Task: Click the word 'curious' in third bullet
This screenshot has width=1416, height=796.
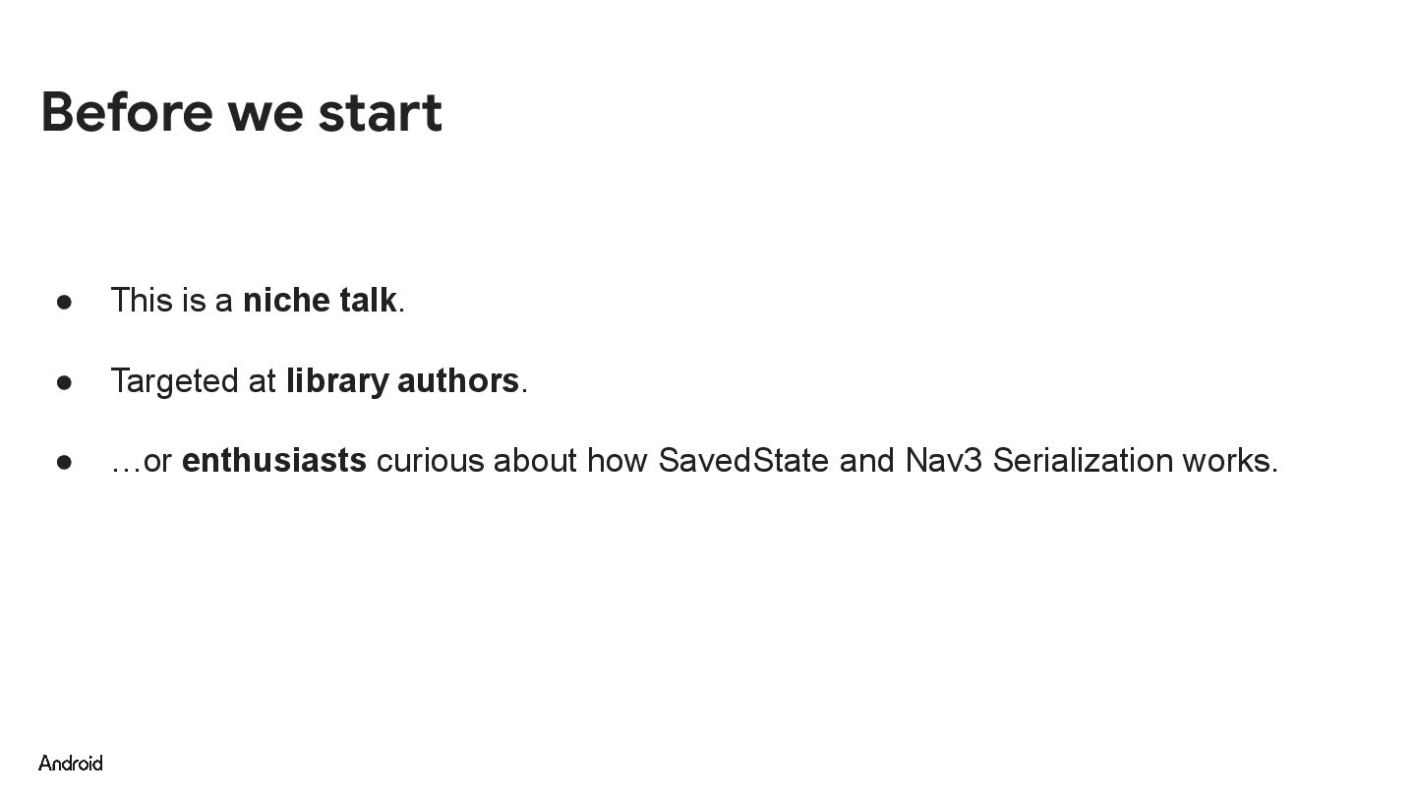Action: pyautogui.click(x=430, y=460)
